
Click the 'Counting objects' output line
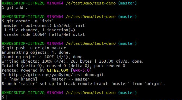pyautogui.click(x=43, y=57)
